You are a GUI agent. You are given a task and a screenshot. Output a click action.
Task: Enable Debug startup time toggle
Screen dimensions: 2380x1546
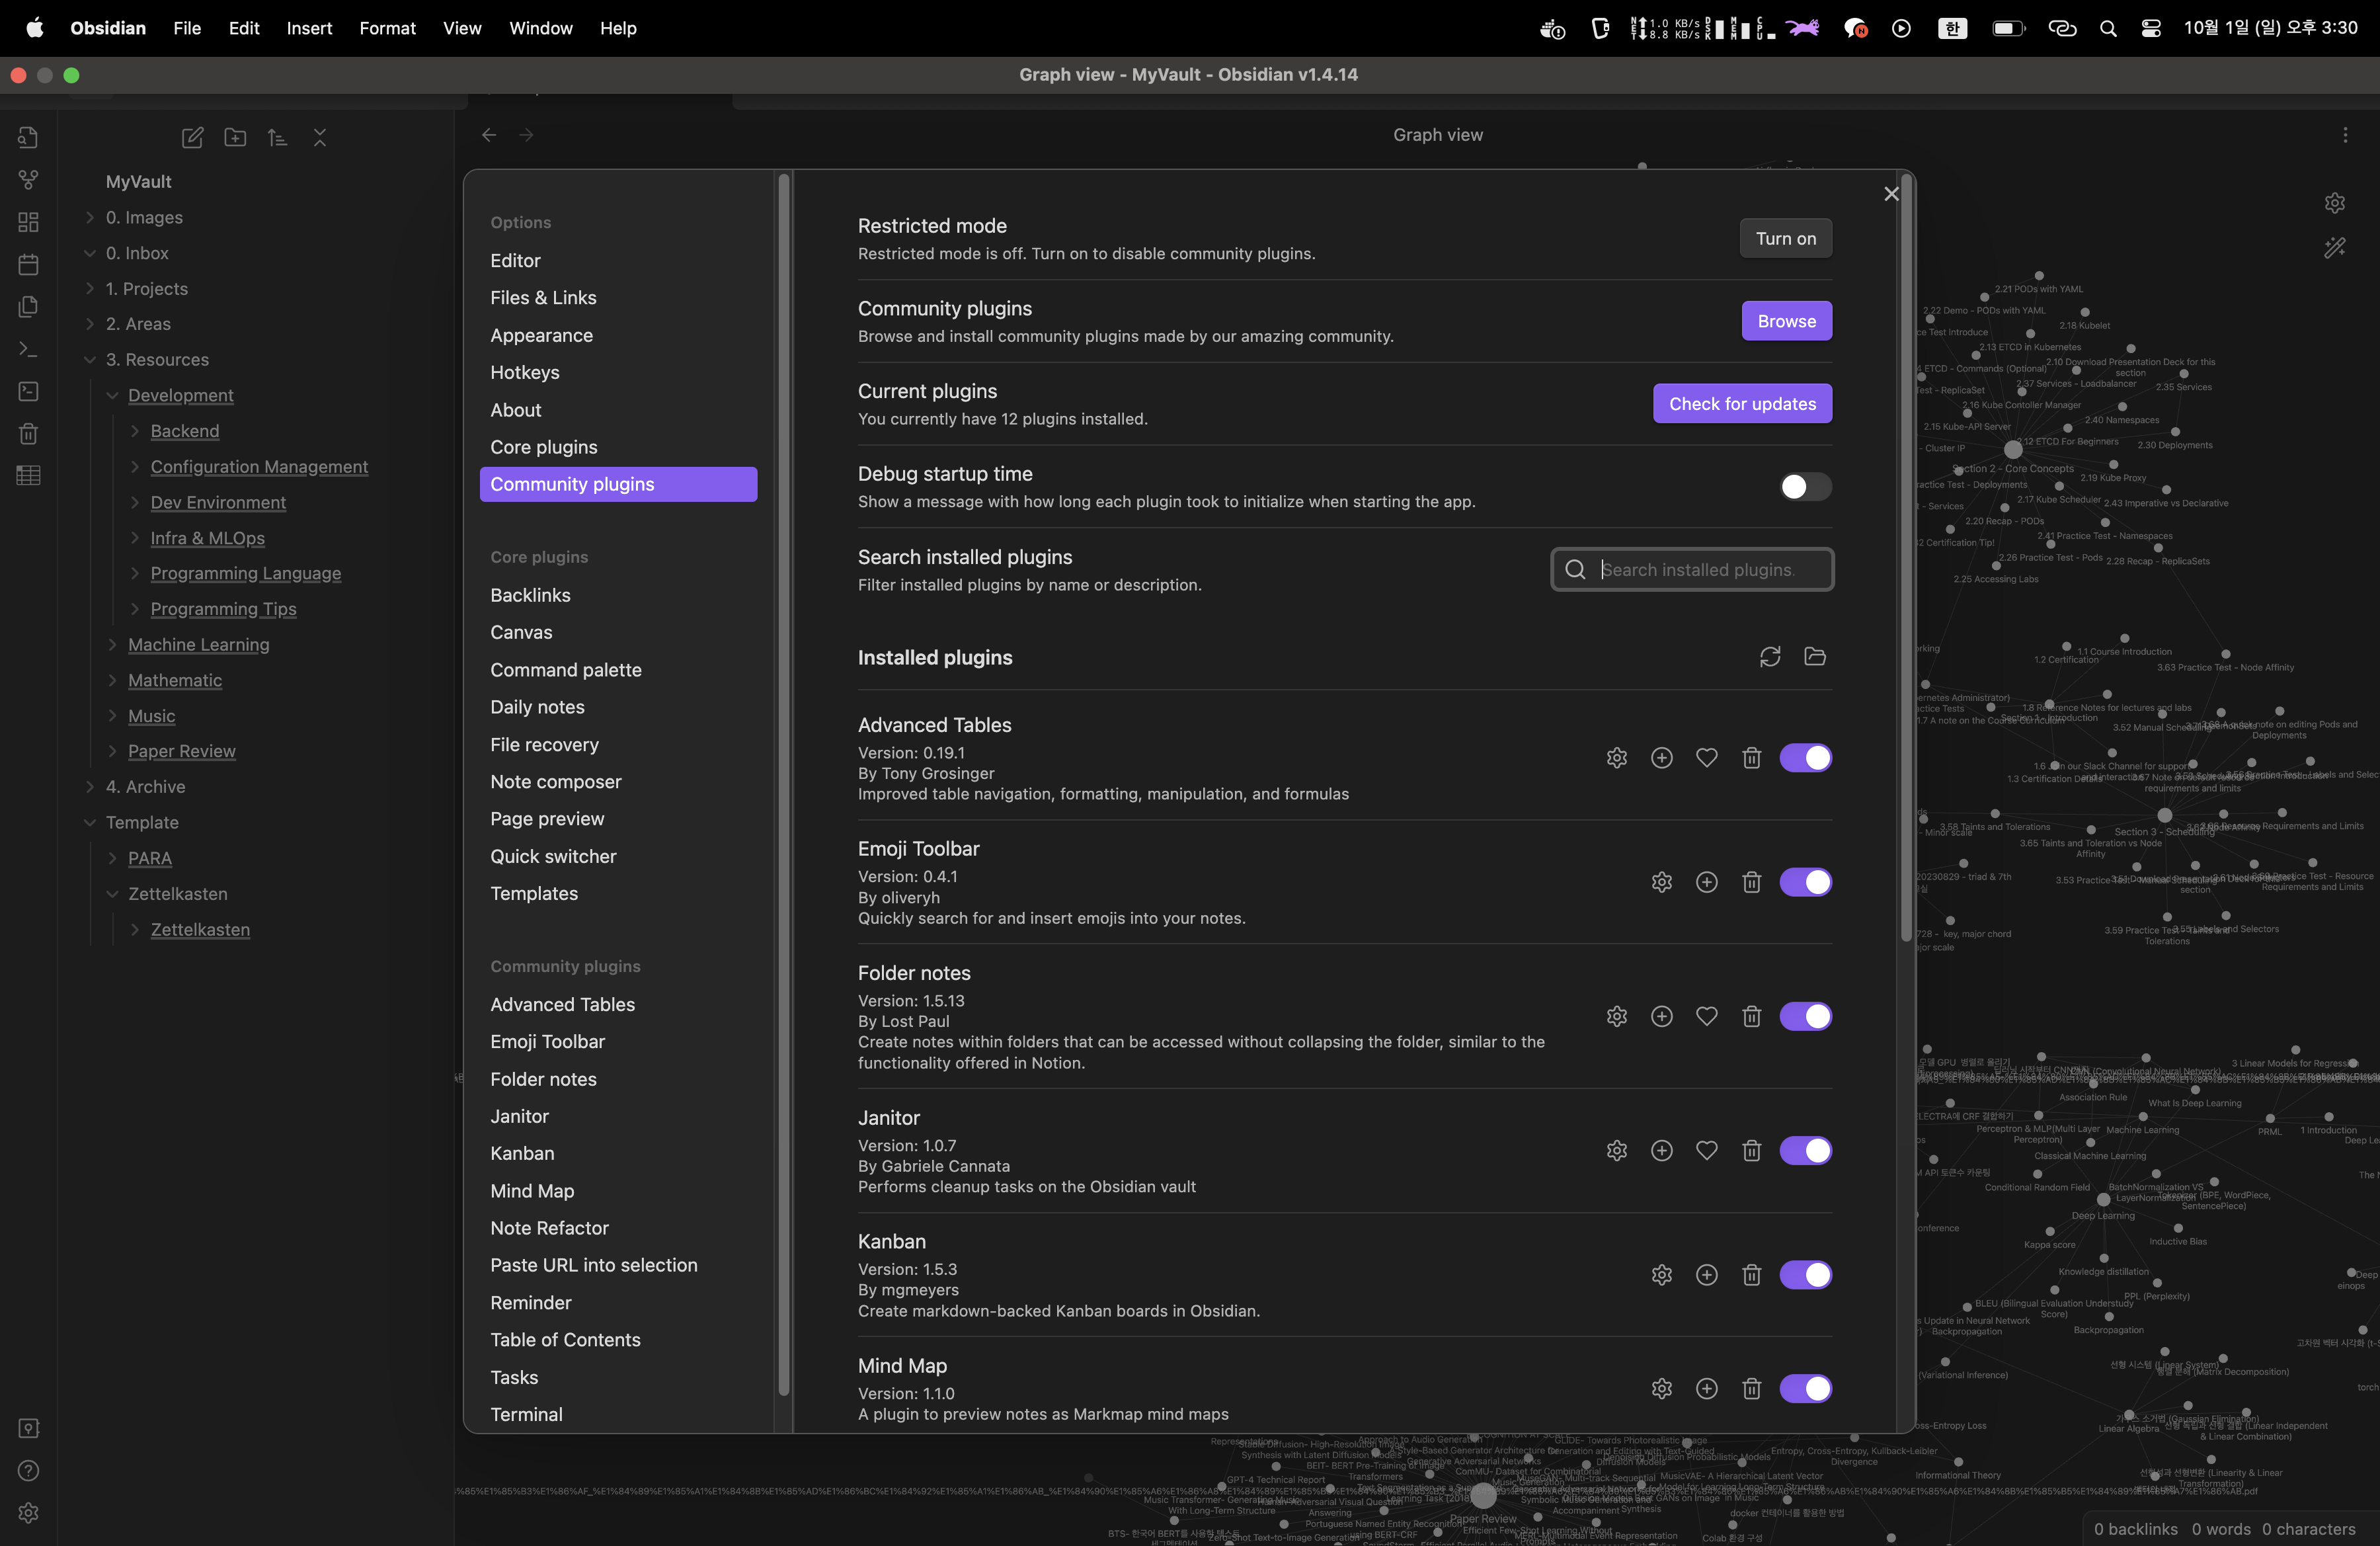point(1805,487)
